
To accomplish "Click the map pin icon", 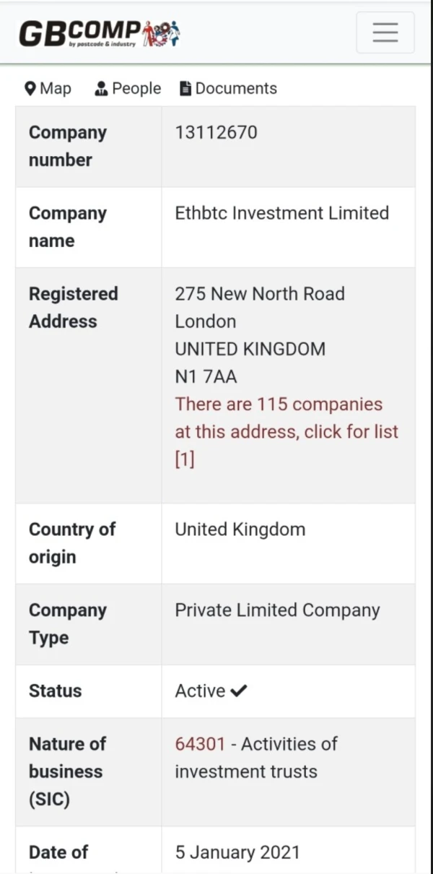I will [x=30, y=89].
